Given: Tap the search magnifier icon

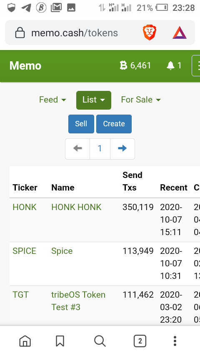Looking at the screenshot, I should [100, 341].
